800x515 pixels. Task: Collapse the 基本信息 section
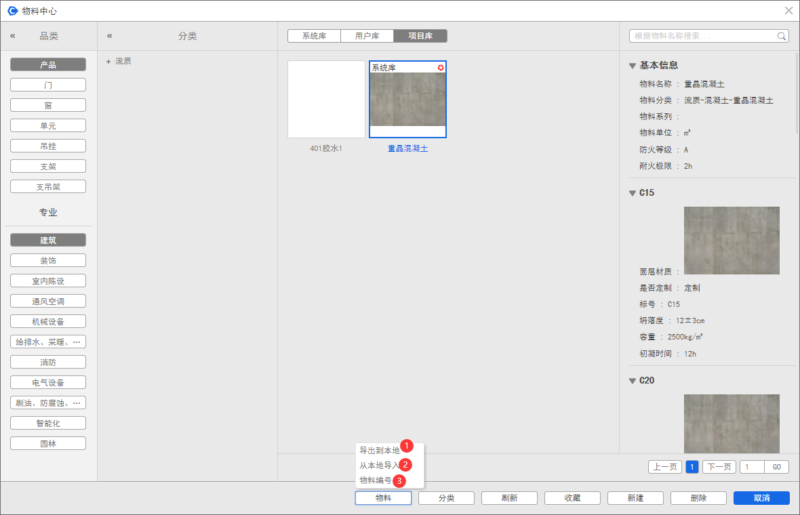coord(633,66)
